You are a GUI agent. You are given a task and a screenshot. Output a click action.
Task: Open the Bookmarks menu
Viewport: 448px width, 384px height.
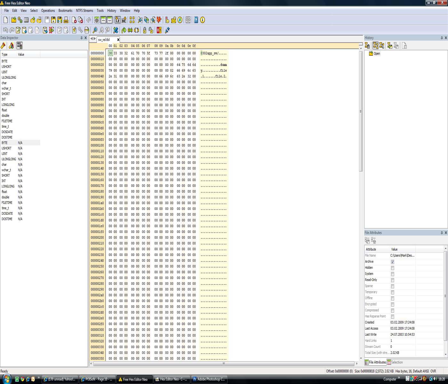65,11
